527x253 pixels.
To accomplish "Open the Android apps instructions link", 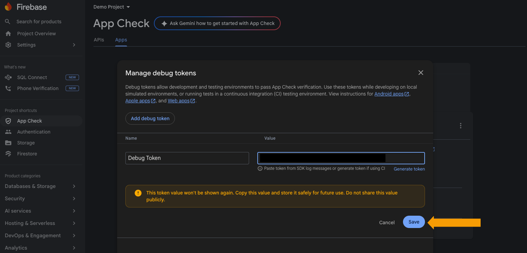I will tap(389, 94).
